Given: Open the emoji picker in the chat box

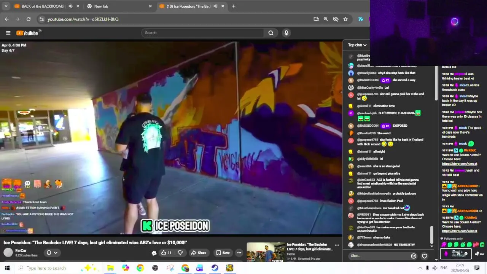Looking at the screenshot, I should click(414, 256).
